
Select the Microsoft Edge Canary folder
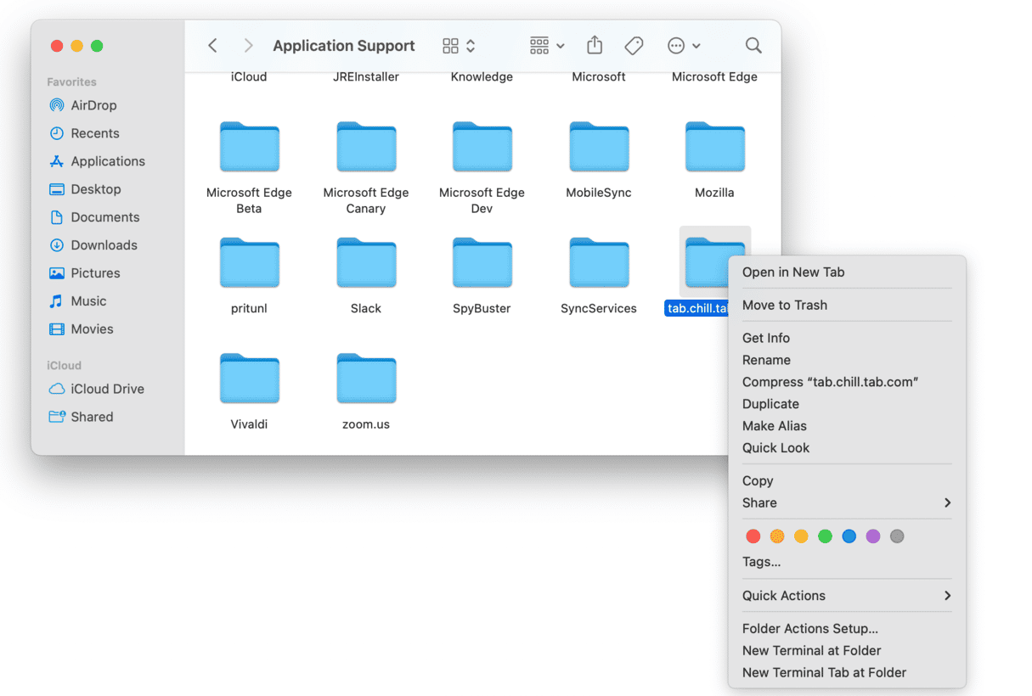pyautogui.click(x=366, y=148)
